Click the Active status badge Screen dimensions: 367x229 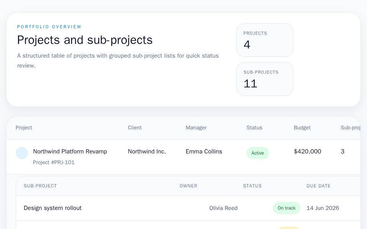point(258,153)
